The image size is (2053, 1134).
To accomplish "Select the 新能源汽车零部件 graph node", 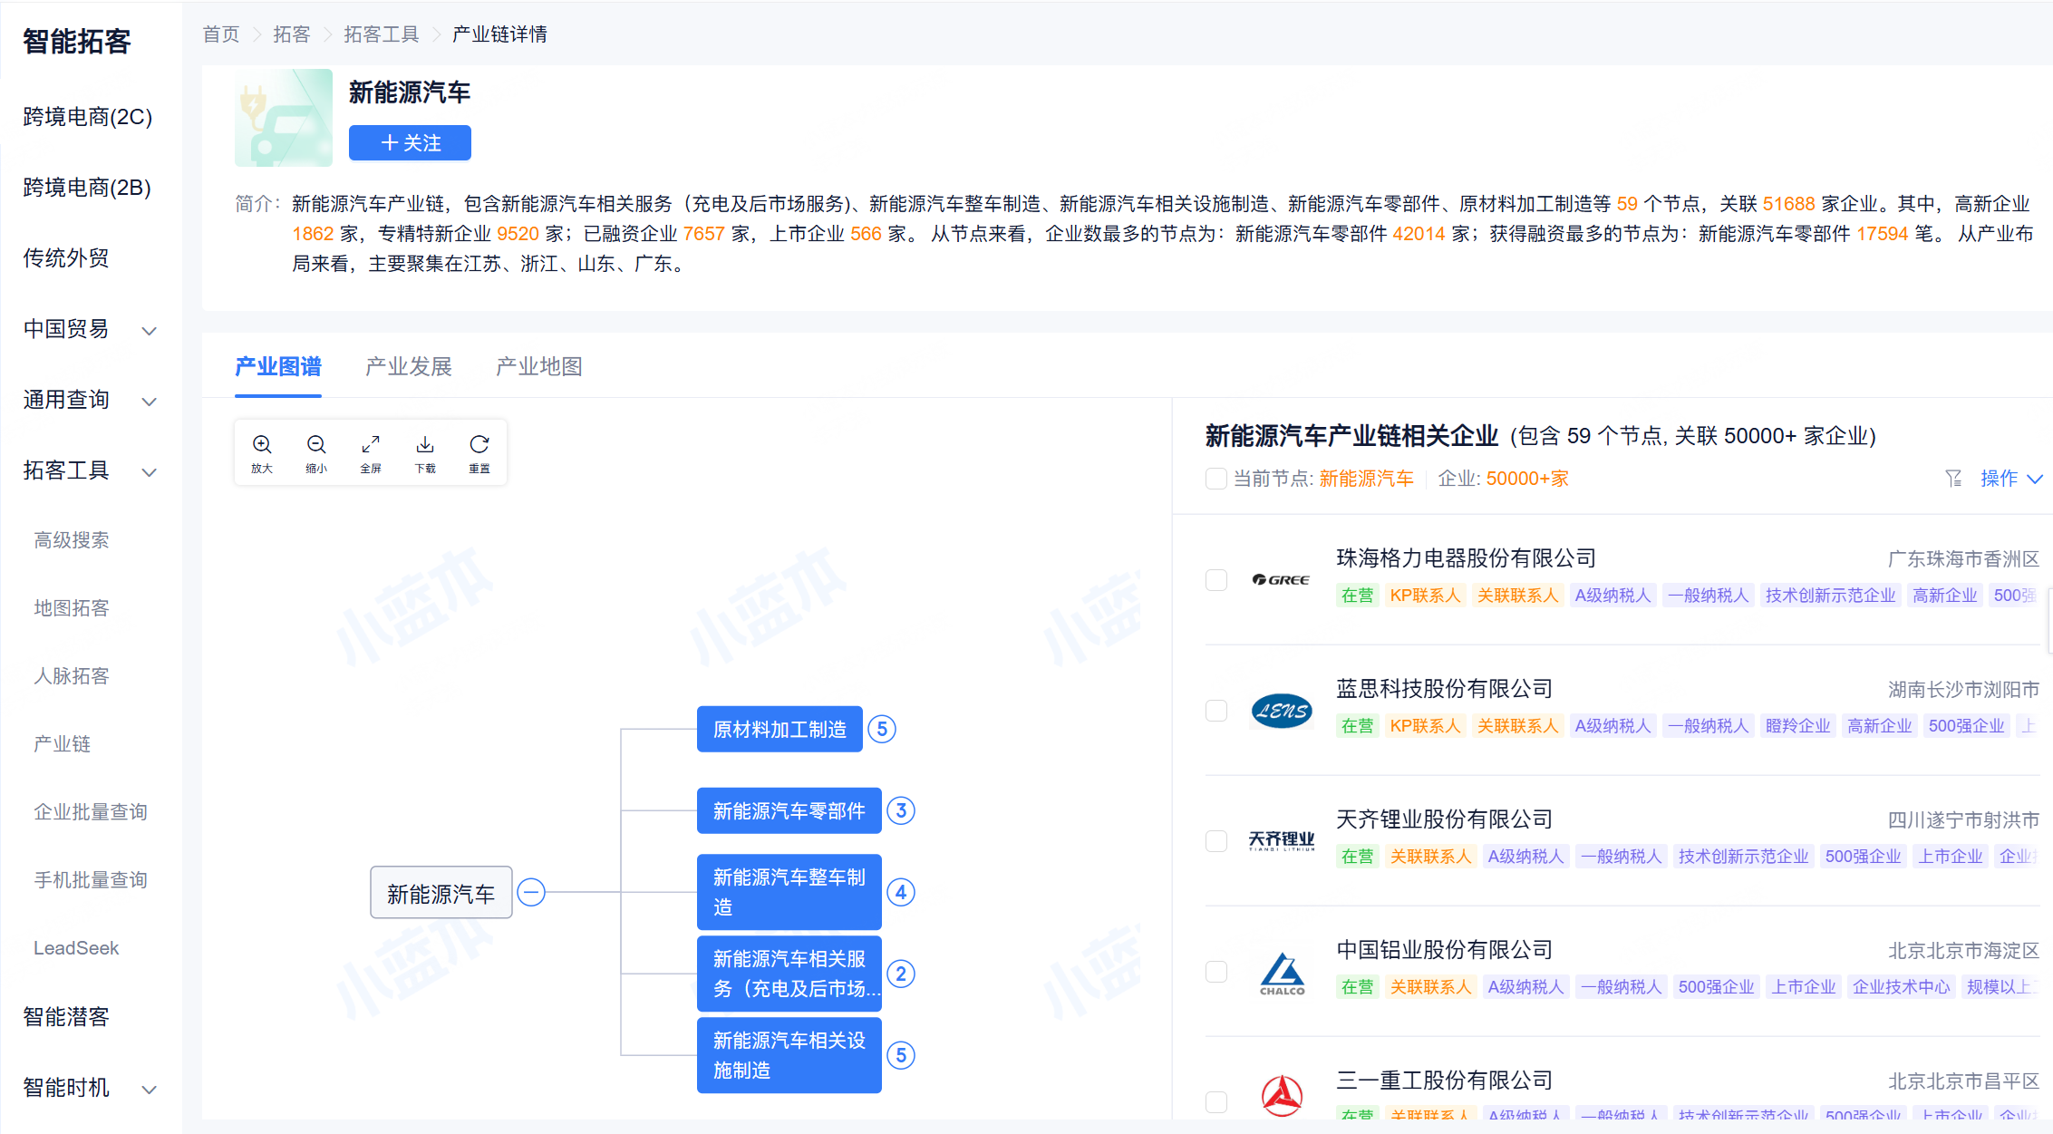I will tap(789, 811).
